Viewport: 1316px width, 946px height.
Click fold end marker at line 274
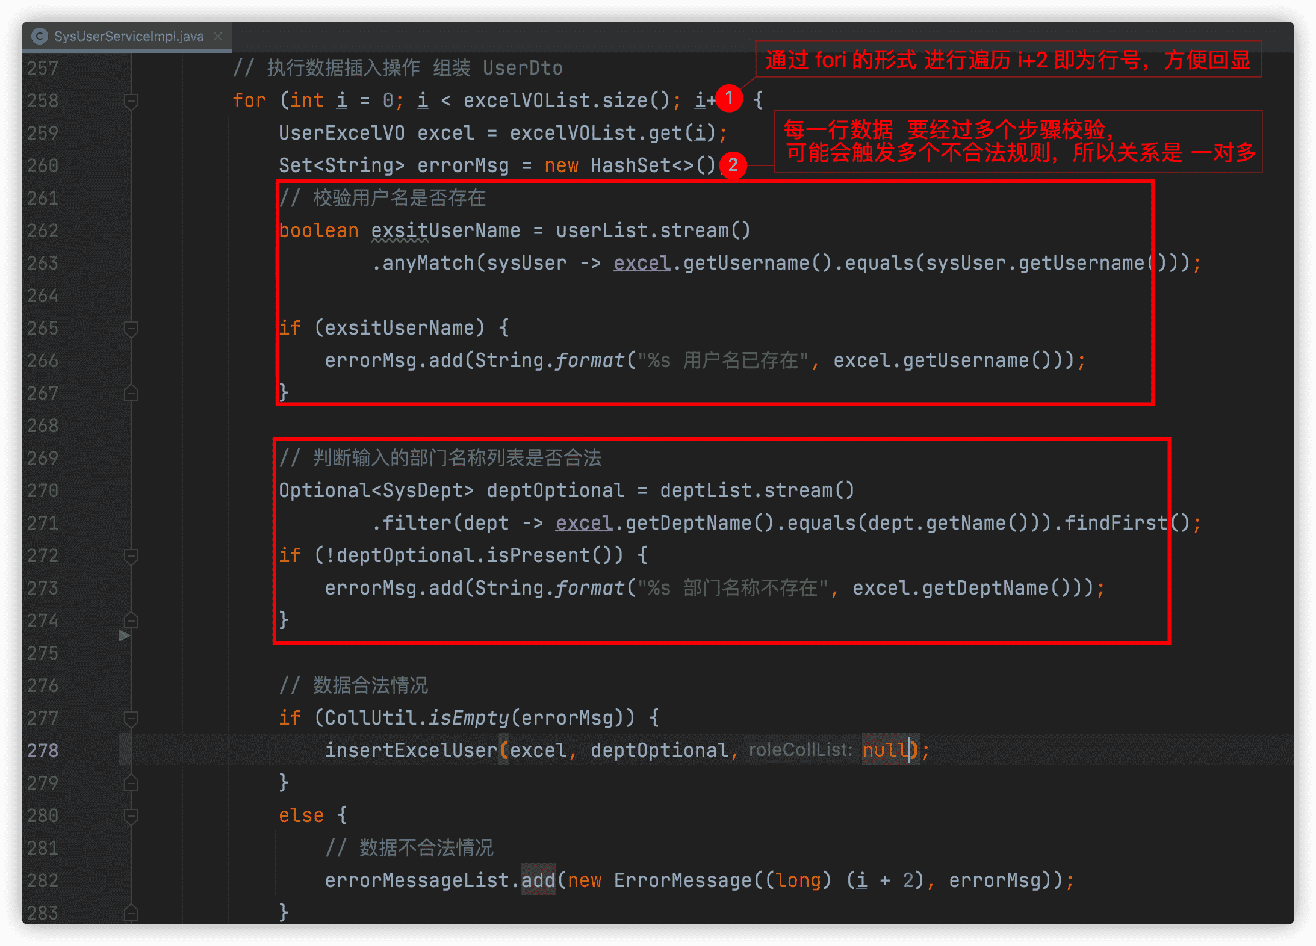pos(131,620)
